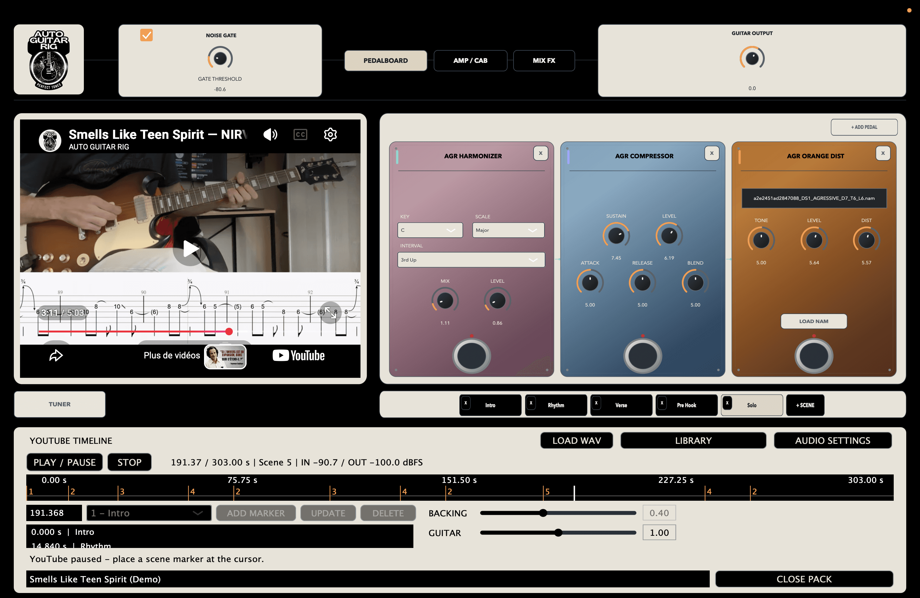Open the Harmonizer SCALE dropdown
Screen dimensions: 920x598
(508, 230)
